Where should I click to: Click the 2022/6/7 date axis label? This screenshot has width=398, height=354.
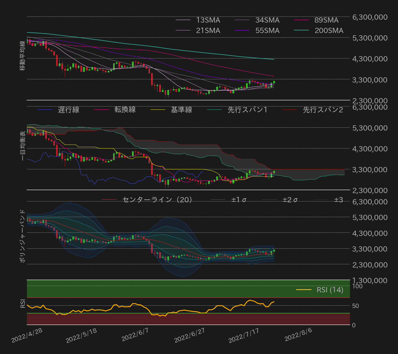click(135, 335)
